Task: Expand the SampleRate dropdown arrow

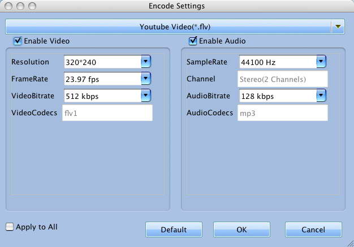Action: pyautogui.click(x=321, y=61)
